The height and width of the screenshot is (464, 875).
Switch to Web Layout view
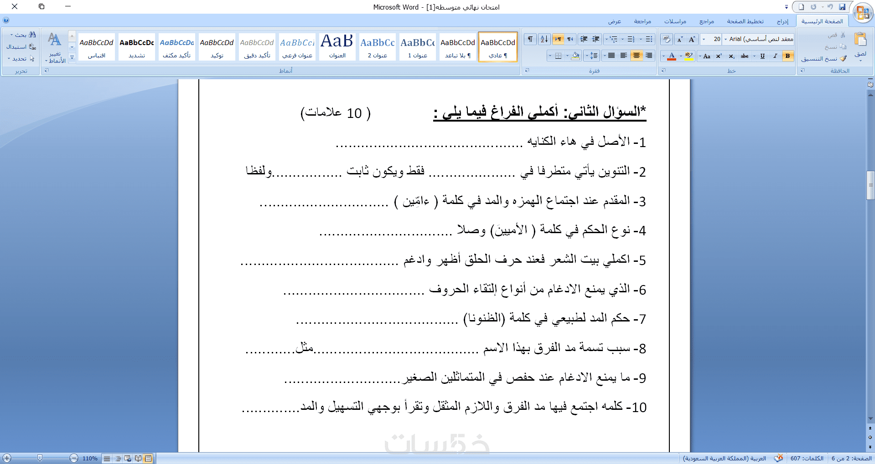(128, 459)
